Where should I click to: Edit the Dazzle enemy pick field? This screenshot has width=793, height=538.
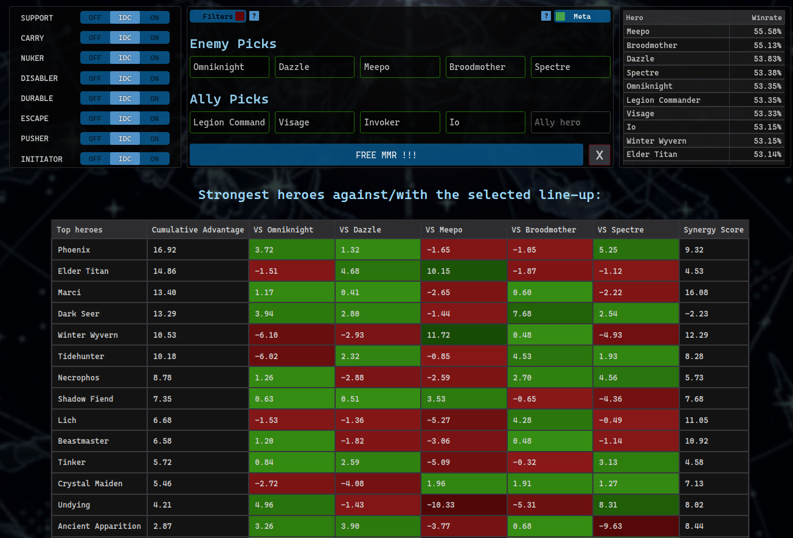pyautogui.click(x=314, y=67)
